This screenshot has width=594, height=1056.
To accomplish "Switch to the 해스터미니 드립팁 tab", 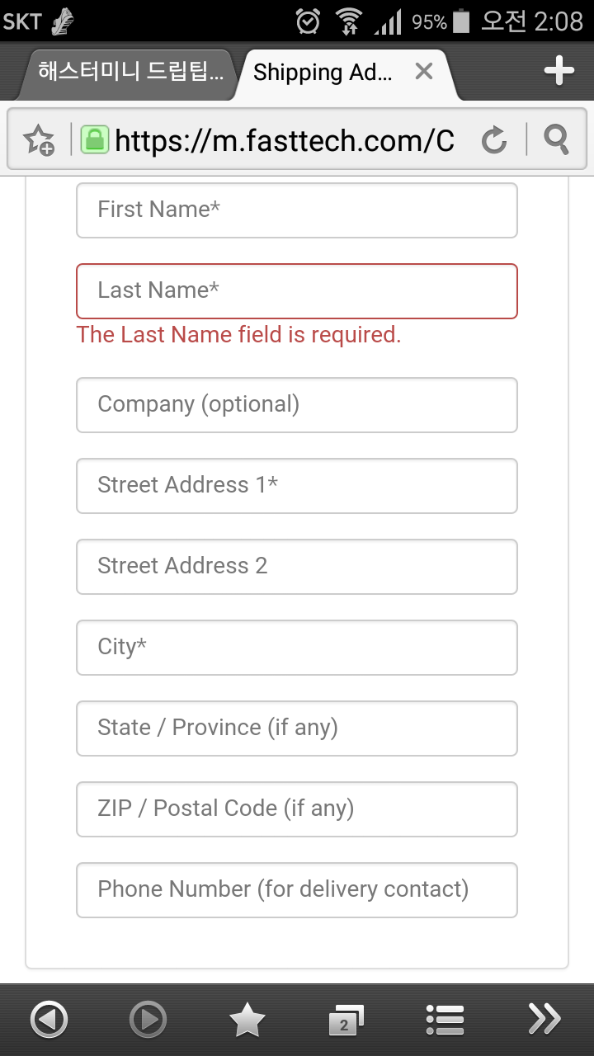I will (130, 73).
